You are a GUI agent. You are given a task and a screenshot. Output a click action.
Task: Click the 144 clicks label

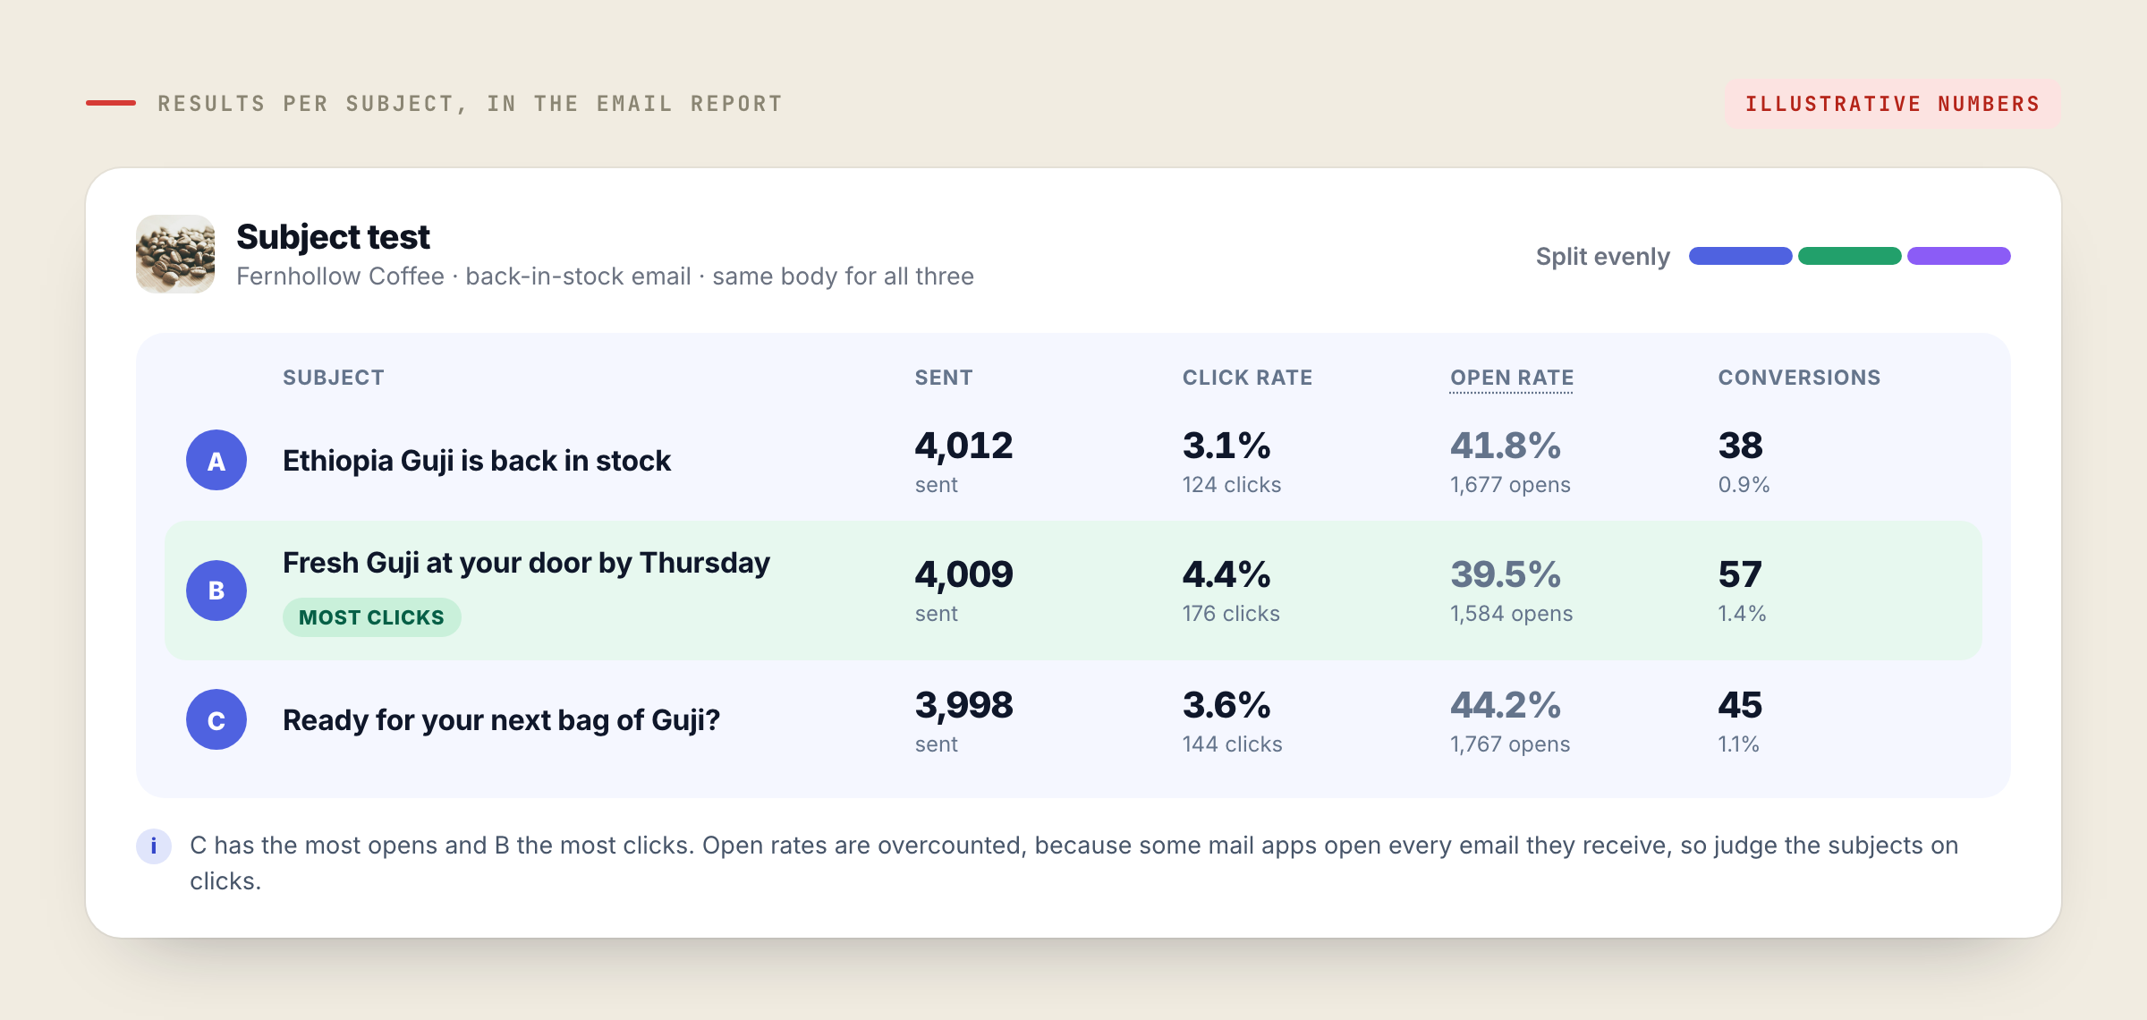point(1233,744)
